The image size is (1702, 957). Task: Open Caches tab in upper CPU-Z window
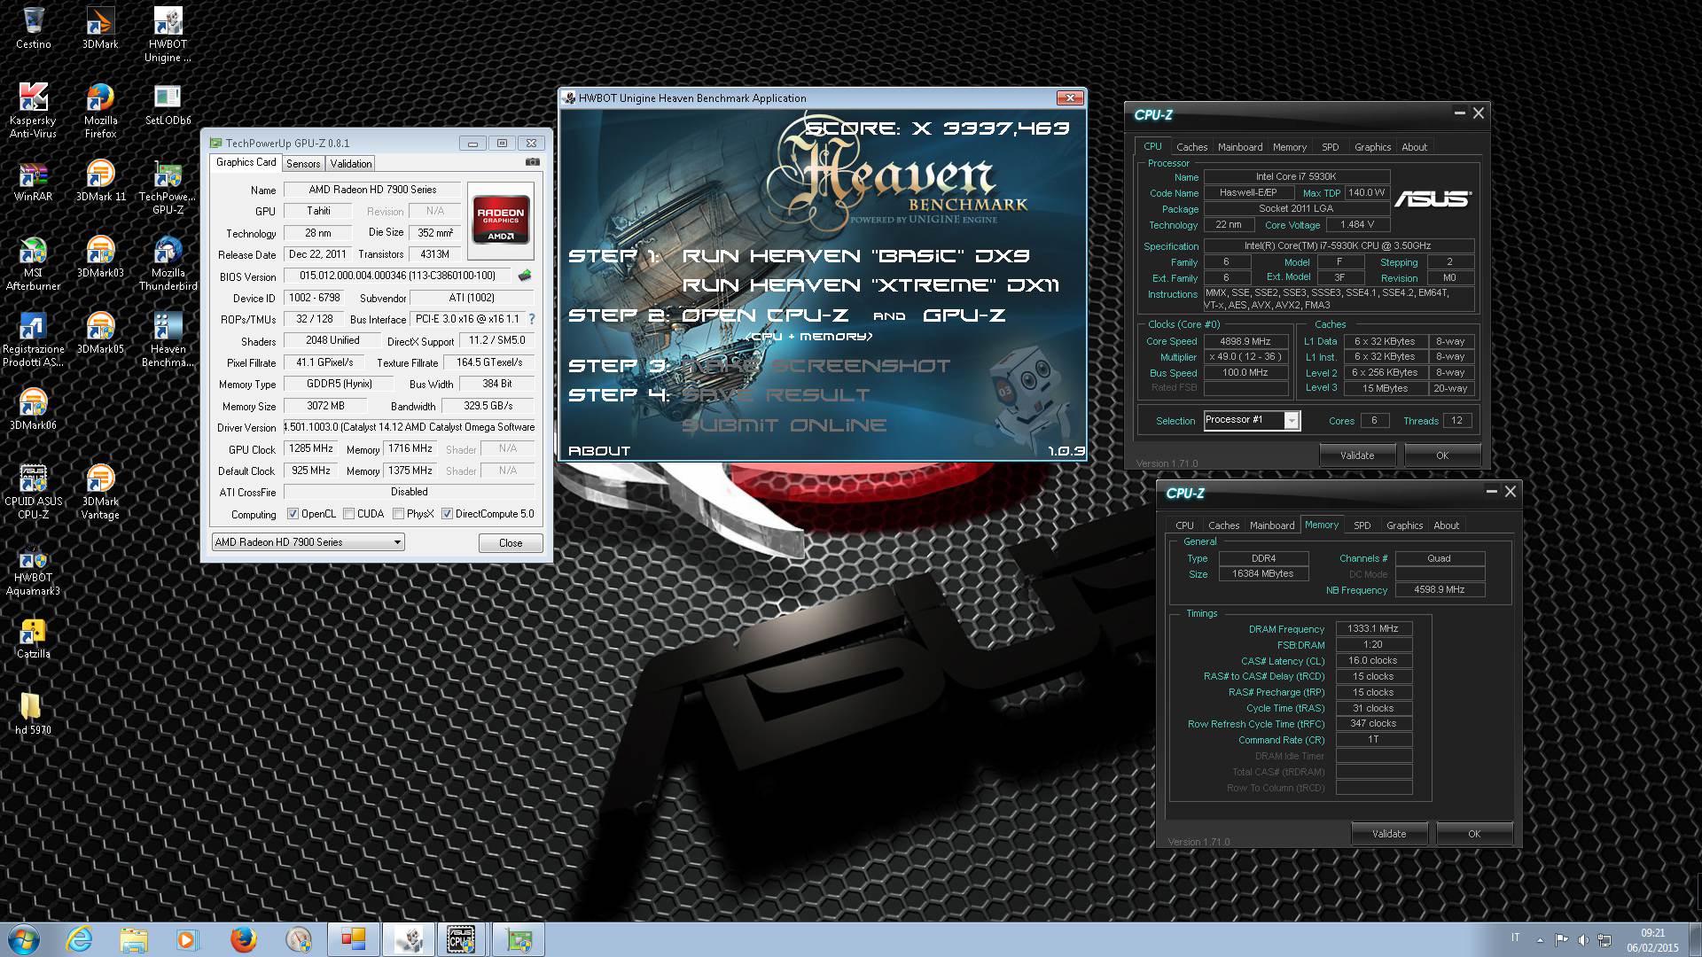coord(1191,147)
